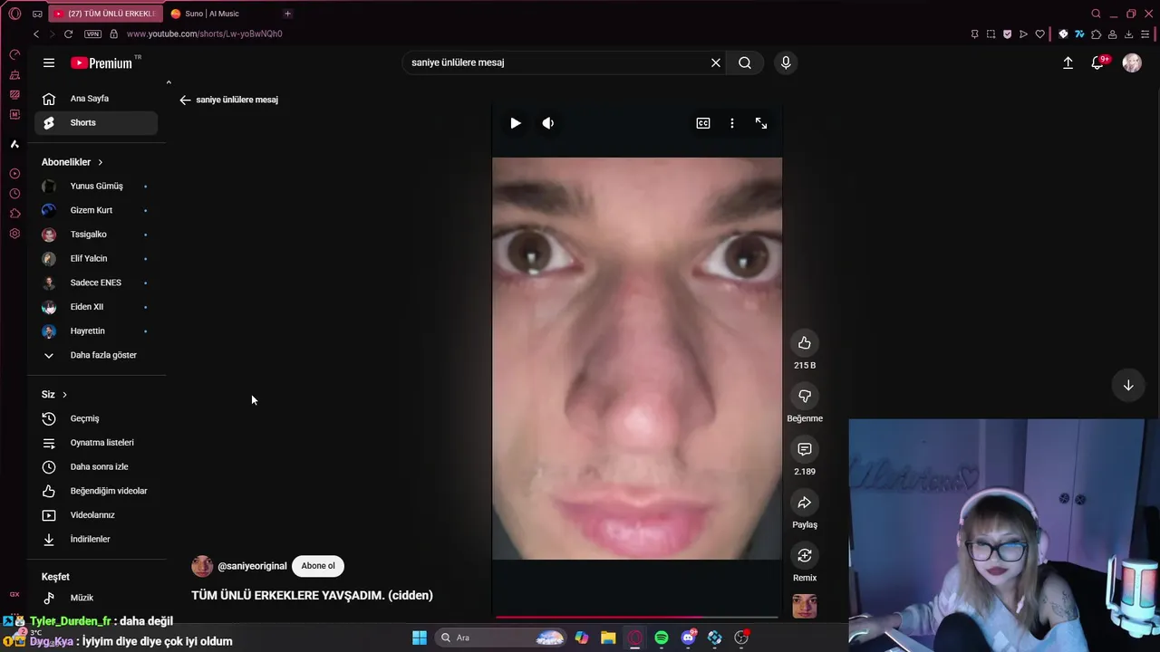1160x652 pixels.
Task: Open İndirilenler downloads page
Action: pyautogui.click(x=96, y=540)
